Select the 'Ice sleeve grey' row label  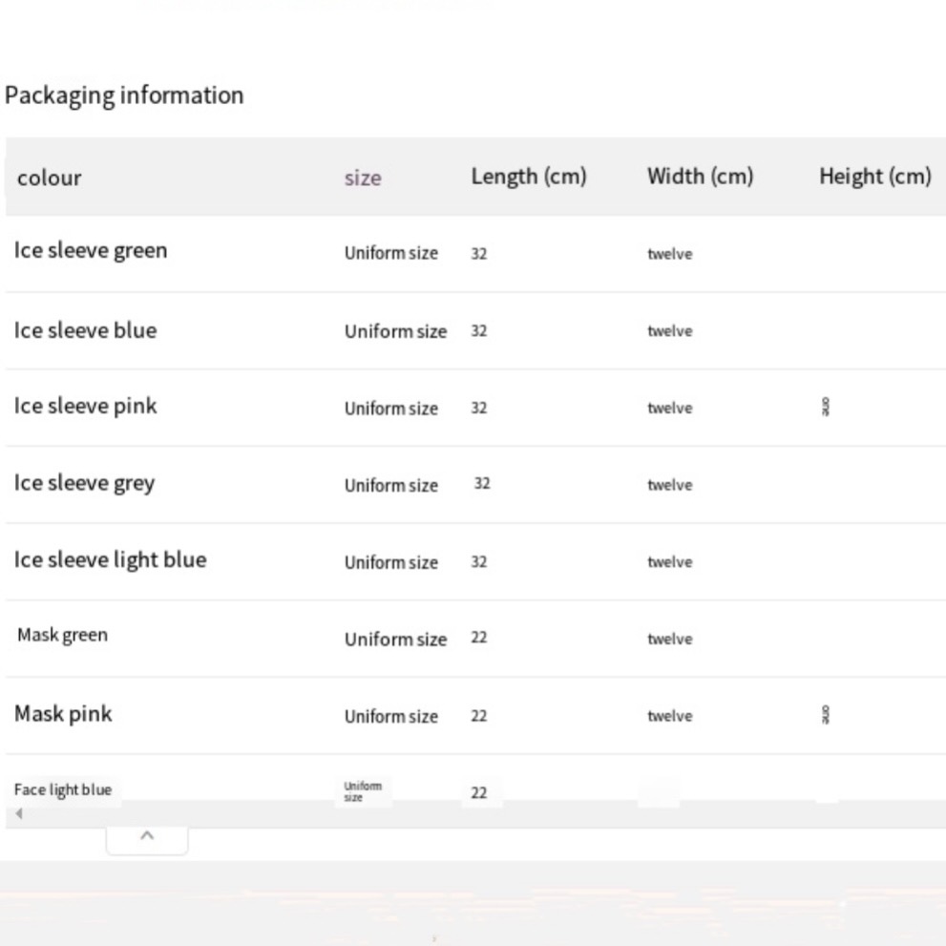point(84,483)
